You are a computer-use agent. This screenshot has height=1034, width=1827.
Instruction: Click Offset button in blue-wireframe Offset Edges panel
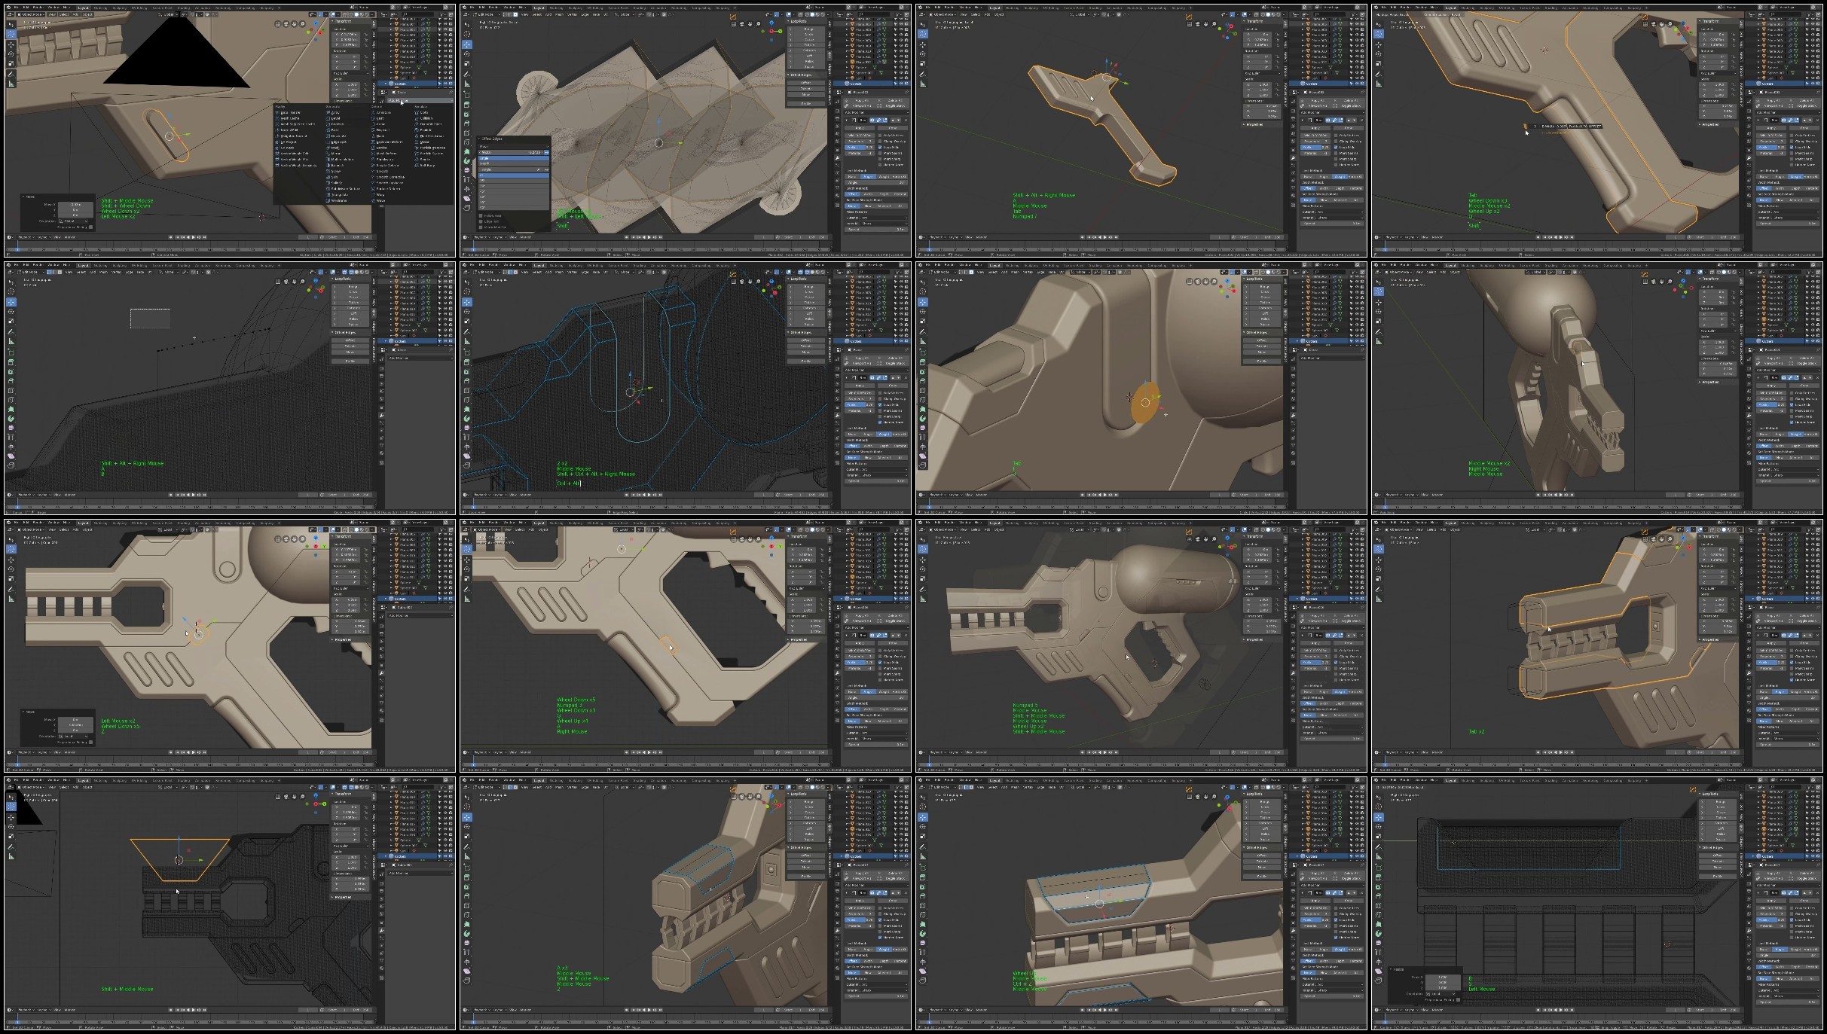(806, 340)
